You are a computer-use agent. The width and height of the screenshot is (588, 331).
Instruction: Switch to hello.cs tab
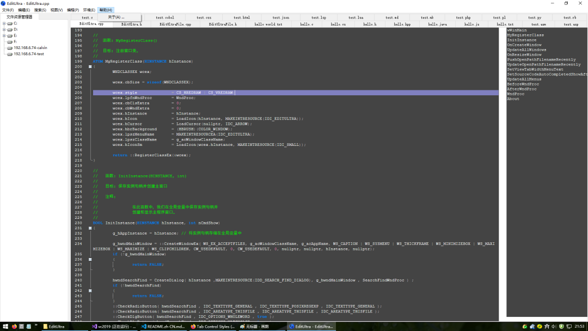point(338,24)
